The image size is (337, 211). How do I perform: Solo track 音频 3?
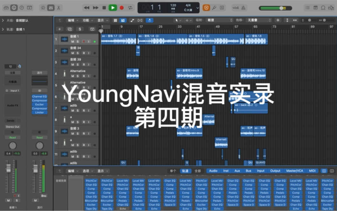tap(78, 134)
